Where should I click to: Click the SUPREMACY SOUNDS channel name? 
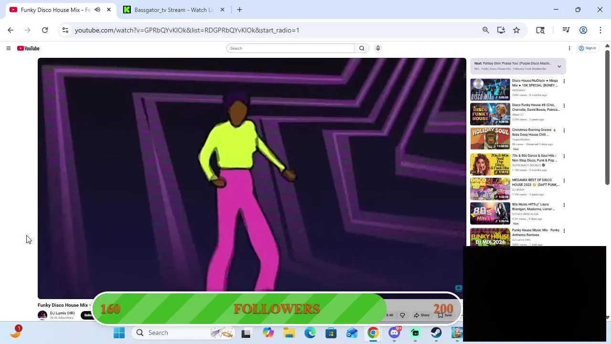pos(527,165)
